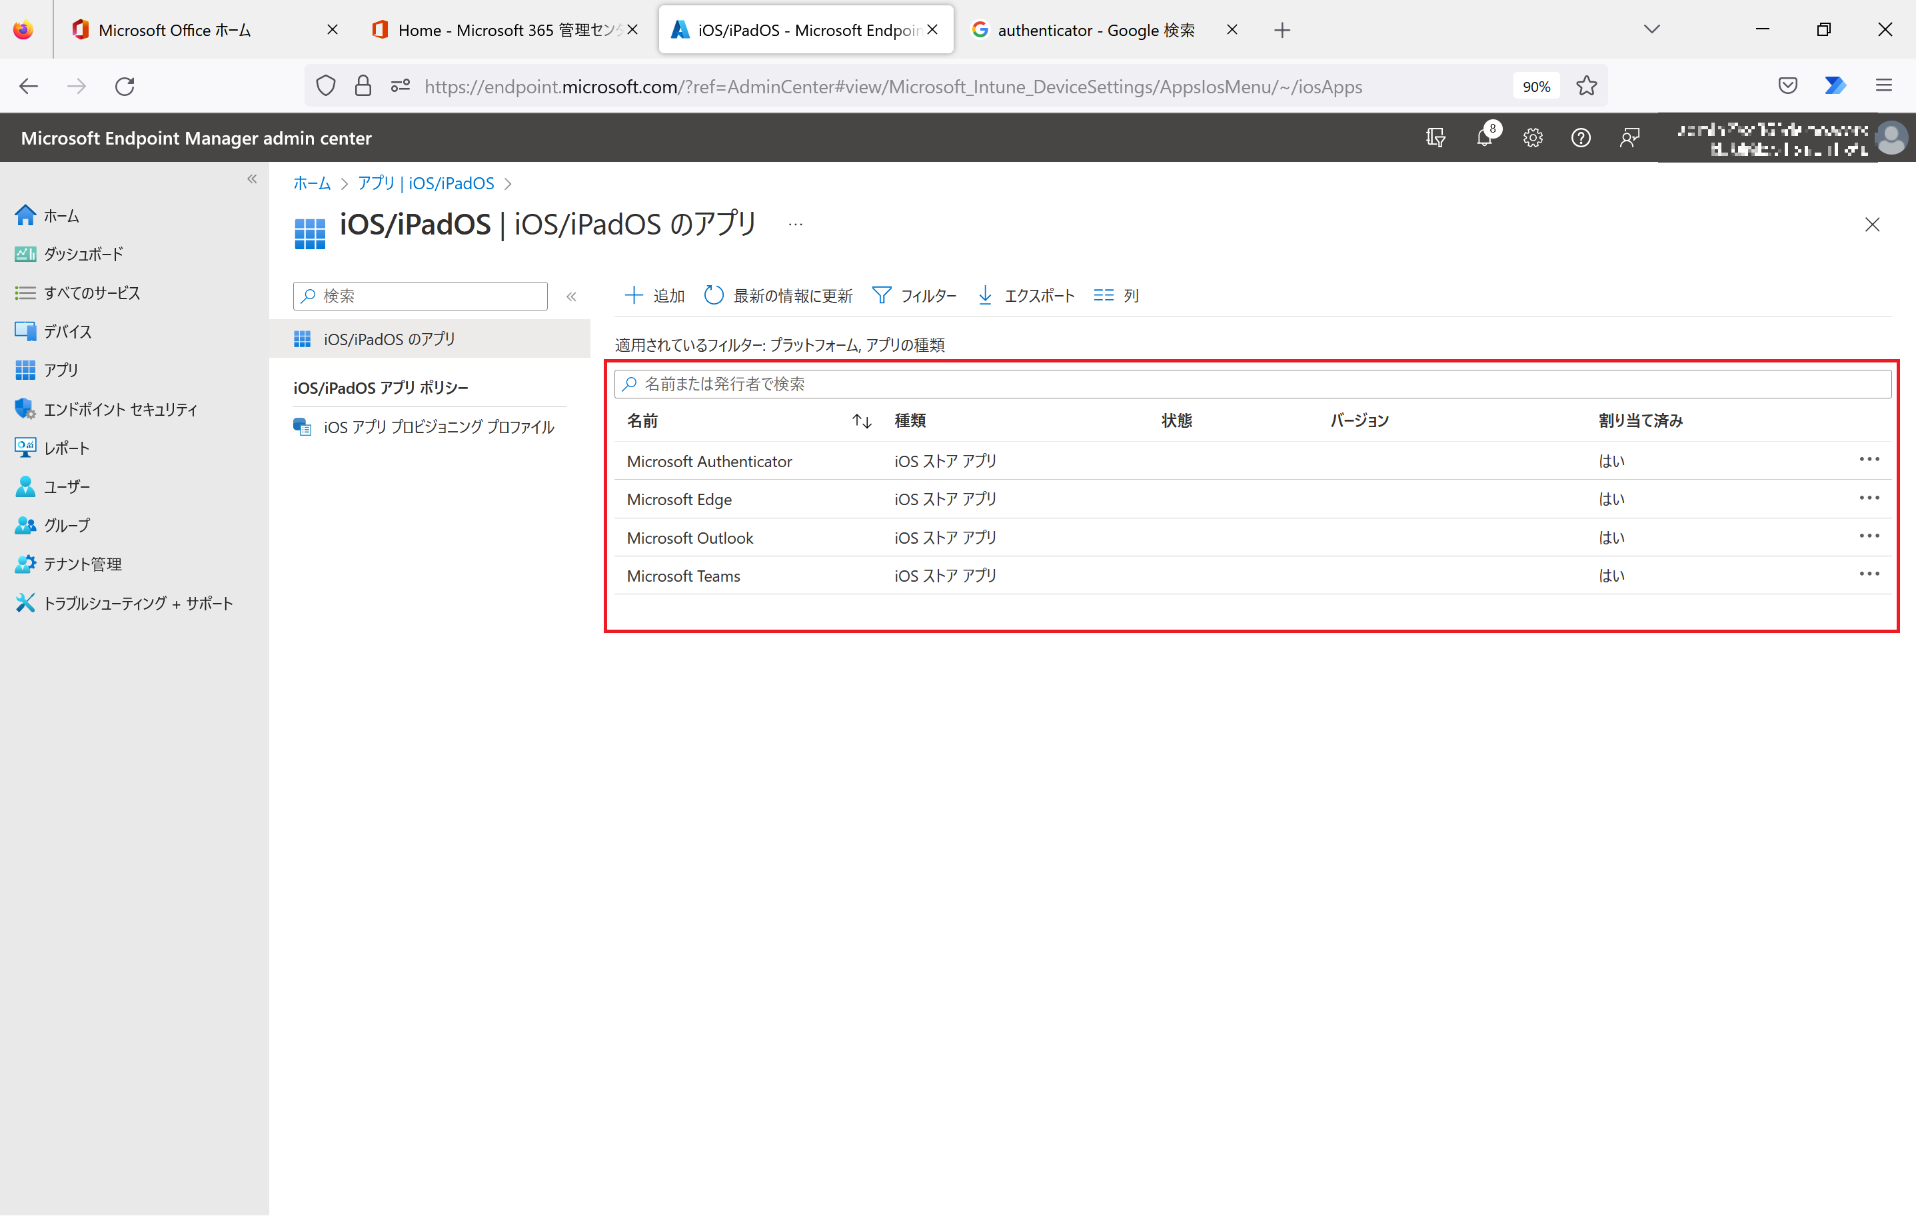Open アプリ in the sidebar
Screen dimensions: 1916x1218
[x=46, y=370]
